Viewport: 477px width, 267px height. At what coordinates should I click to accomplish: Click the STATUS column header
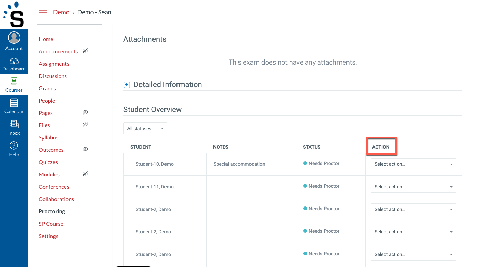312,147
